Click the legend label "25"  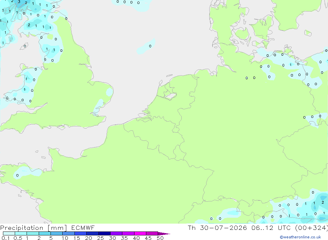point(100,238)
